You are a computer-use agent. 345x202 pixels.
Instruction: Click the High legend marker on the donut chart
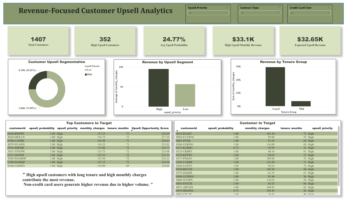coord(86,74)
